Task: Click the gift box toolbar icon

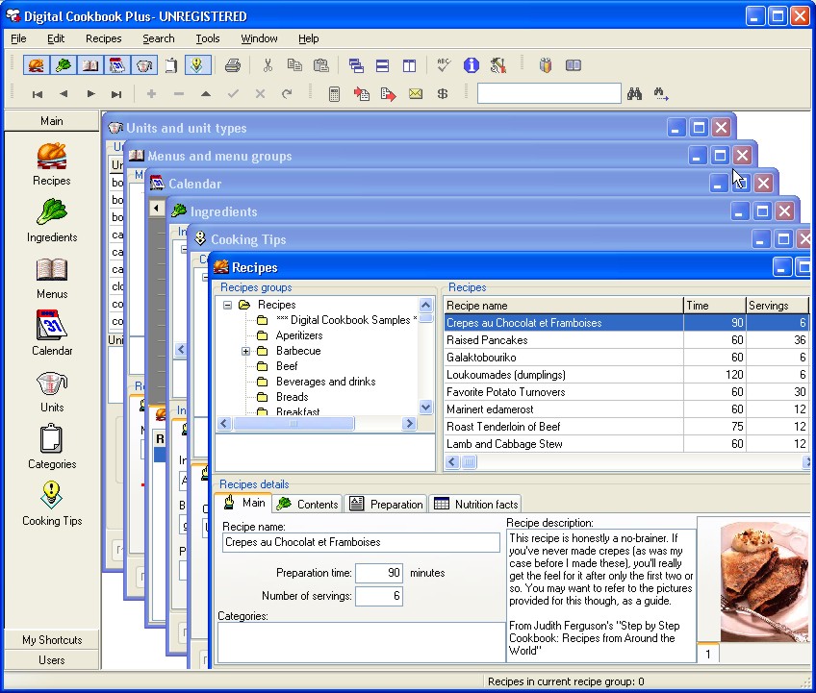Action: [546, 65]
